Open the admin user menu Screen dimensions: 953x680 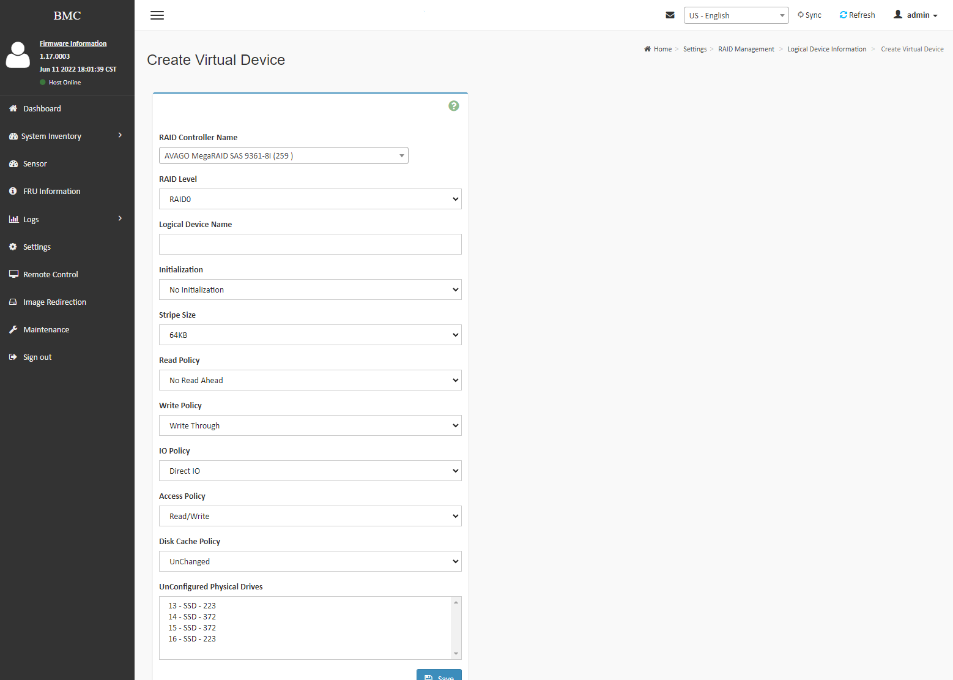pos(916,15)
